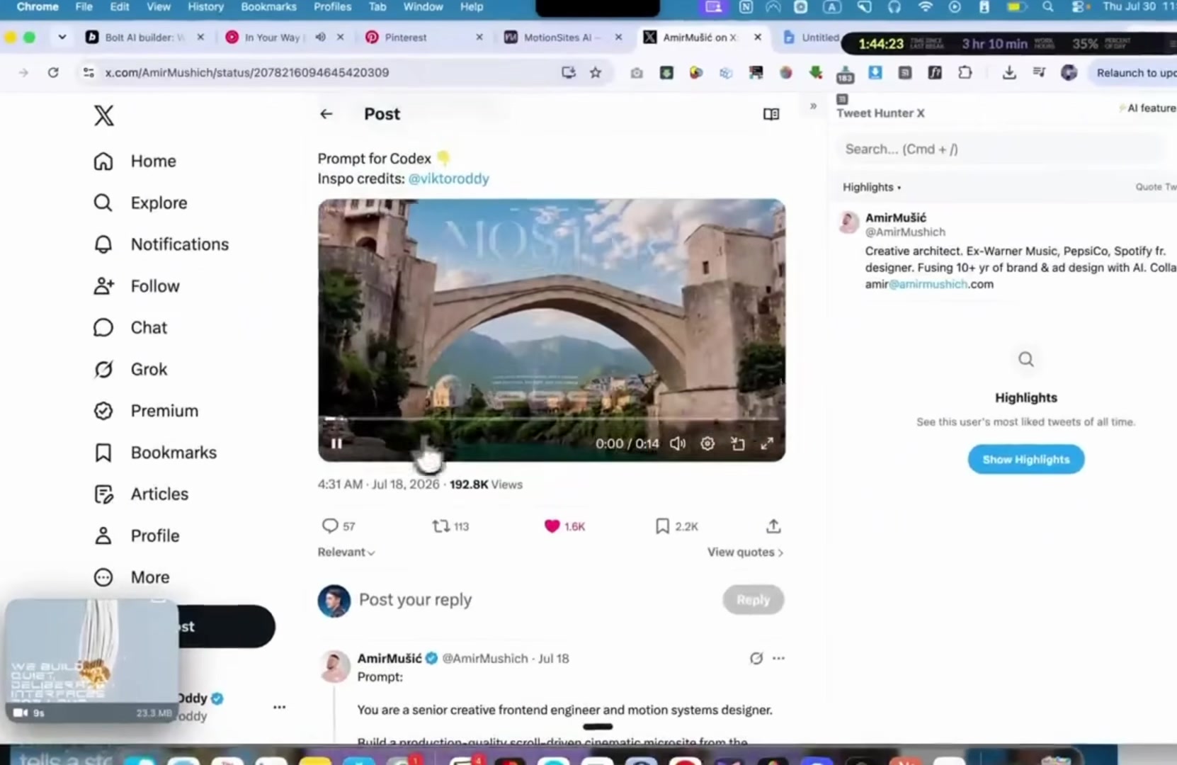This screenshot has width=1177, height=765.
Task: Mute the video with the speaker icon
Action: 678,443
